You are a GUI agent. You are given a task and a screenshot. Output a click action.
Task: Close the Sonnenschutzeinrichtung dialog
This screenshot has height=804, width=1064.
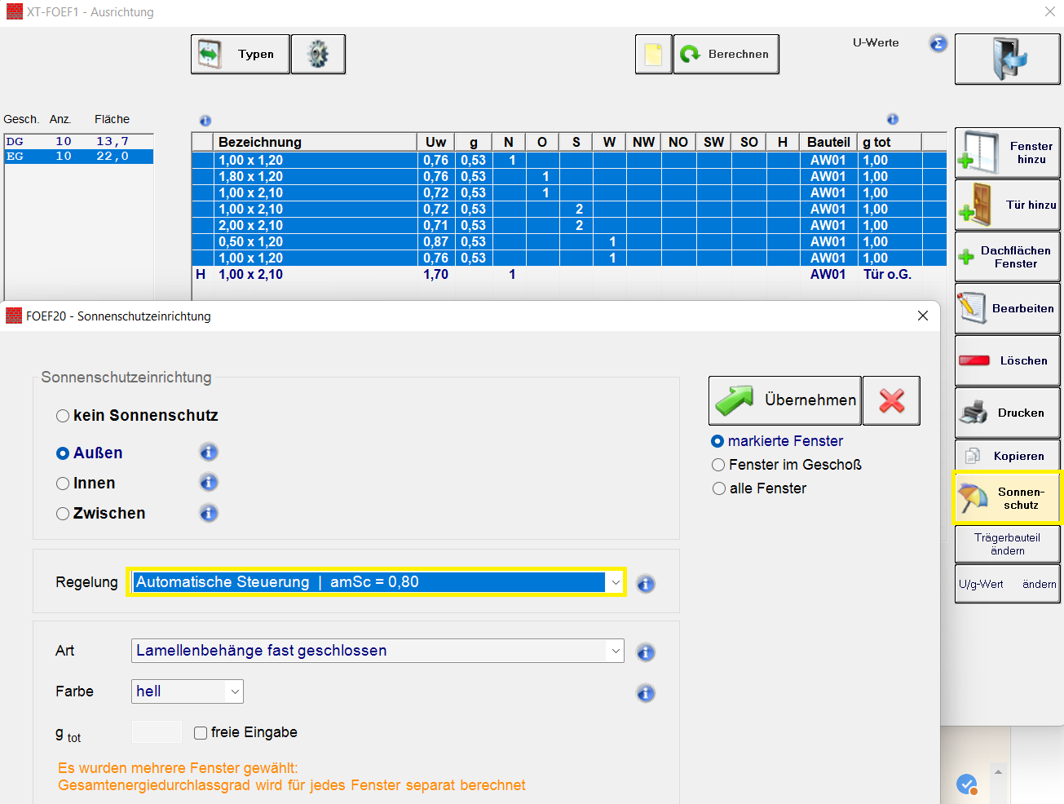tap(923, 316)
